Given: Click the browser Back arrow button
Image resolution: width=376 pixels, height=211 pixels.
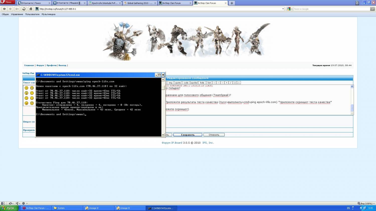Looking at the screenshot, I should pyautogui.click(x=4, y=9).
